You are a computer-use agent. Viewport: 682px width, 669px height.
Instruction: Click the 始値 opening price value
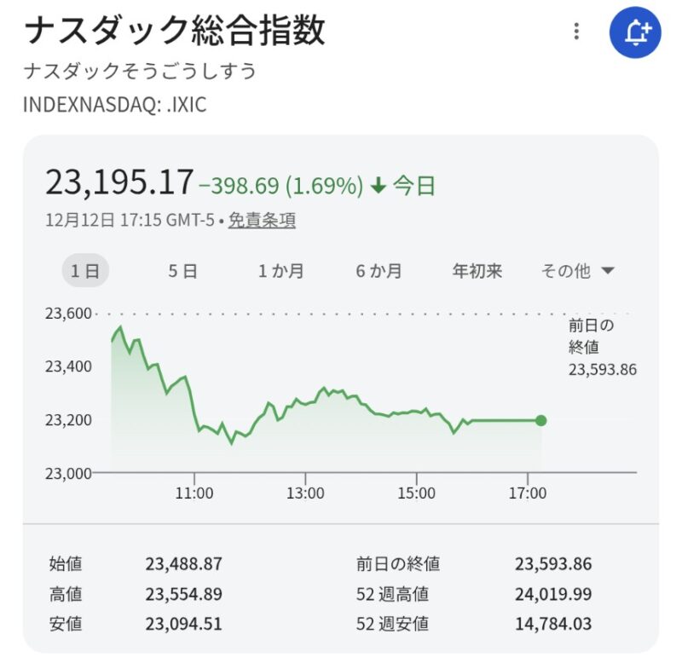click(x=183, y=563)
